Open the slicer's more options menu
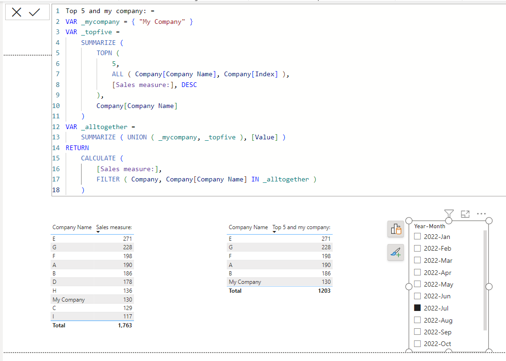 [x=481, y=214]
